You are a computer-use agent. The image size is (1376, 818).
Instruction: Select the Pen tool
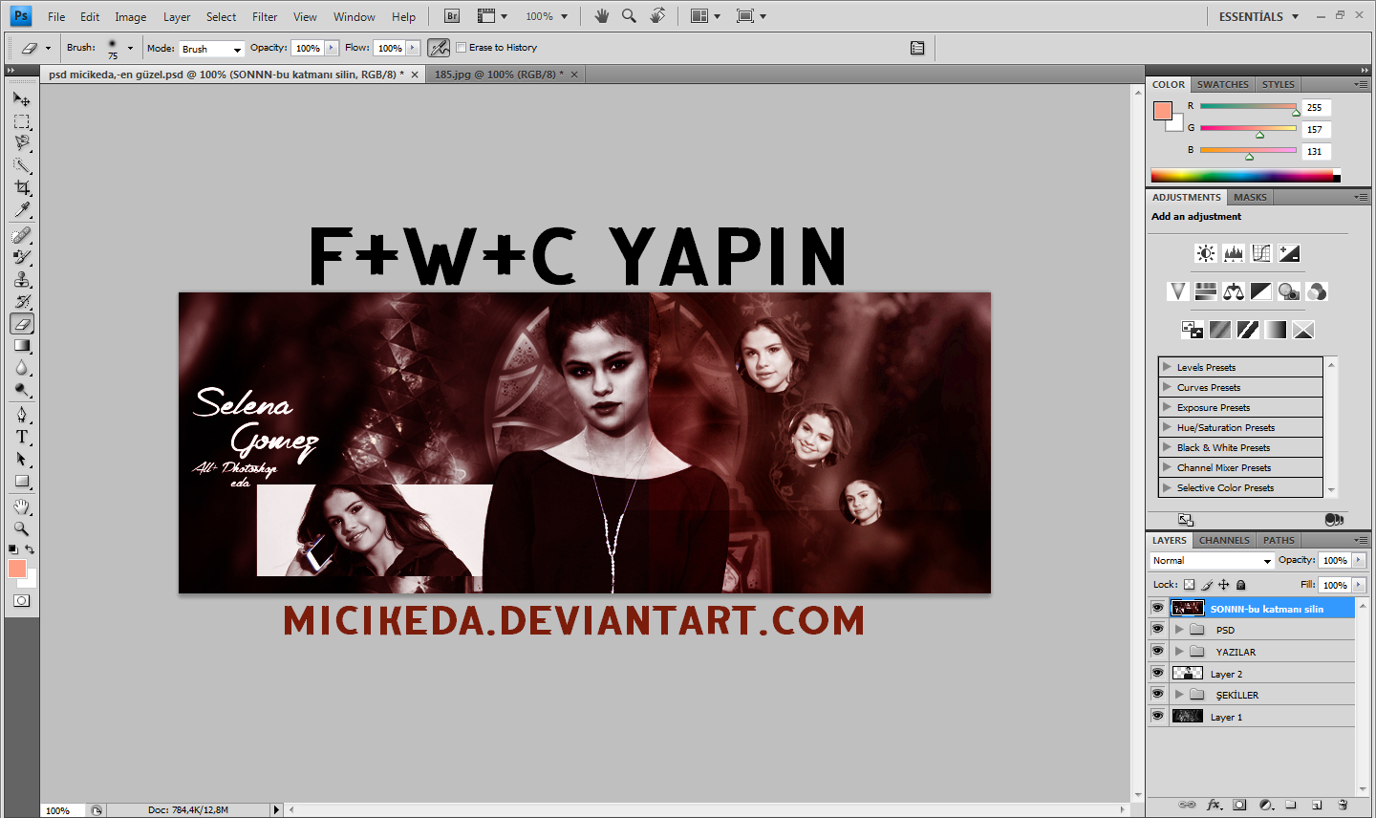(22, 415)
